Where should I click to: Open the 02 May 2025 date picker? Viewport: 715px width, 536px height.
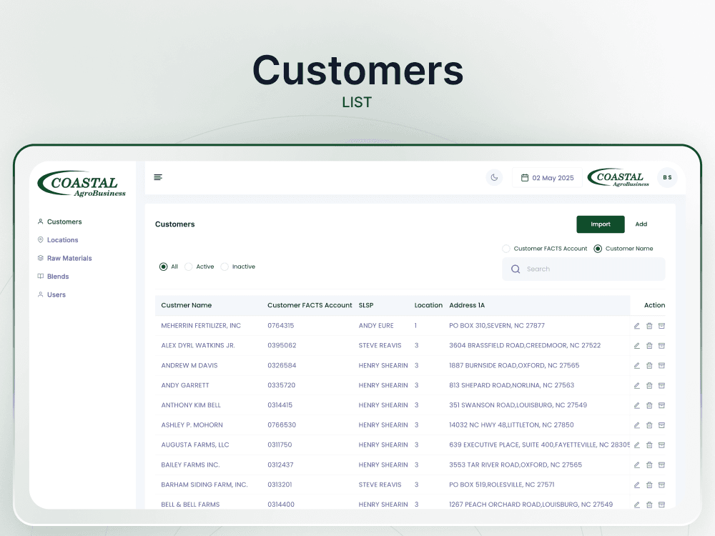coord(547,178)
